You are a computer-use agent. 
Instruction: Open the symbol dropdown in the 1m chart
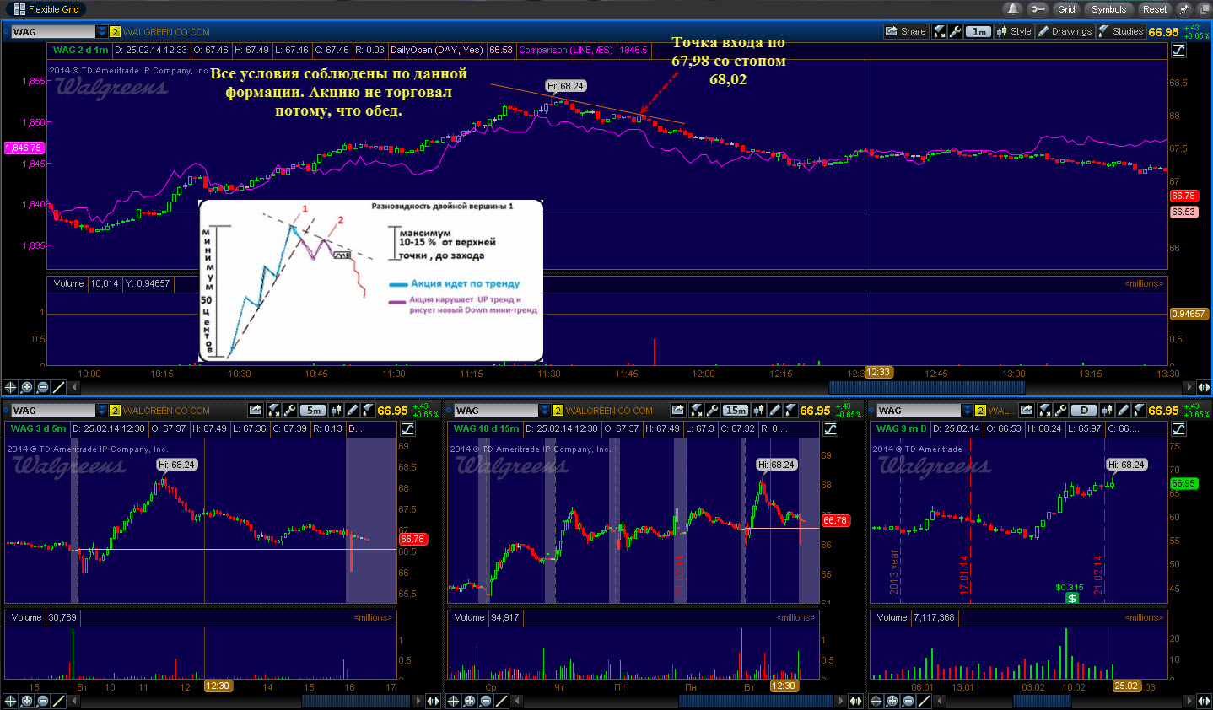point(102,31)
